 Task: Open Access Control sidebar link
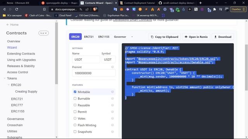(17, 72)
